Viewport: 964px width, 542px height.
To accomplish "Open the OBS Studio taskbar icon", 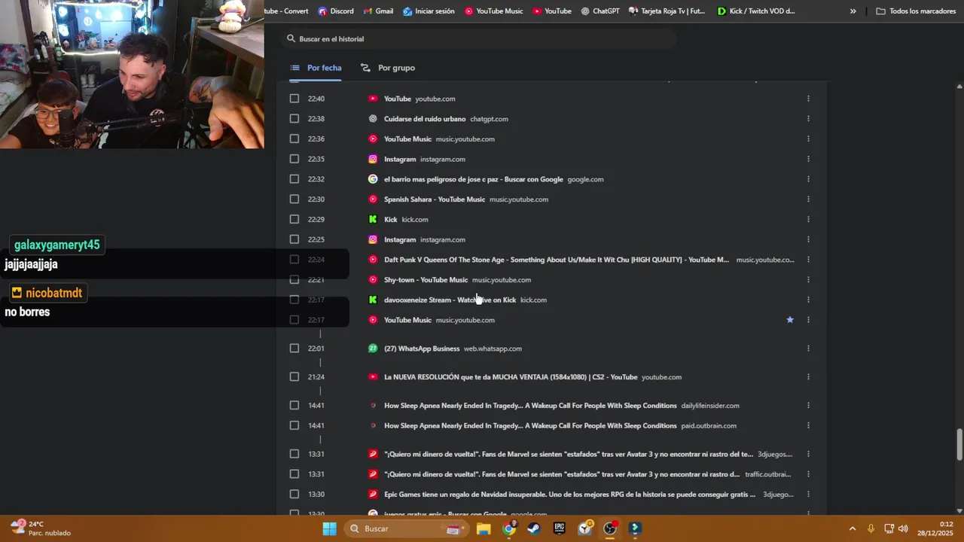I will click(x=610, y=528).
